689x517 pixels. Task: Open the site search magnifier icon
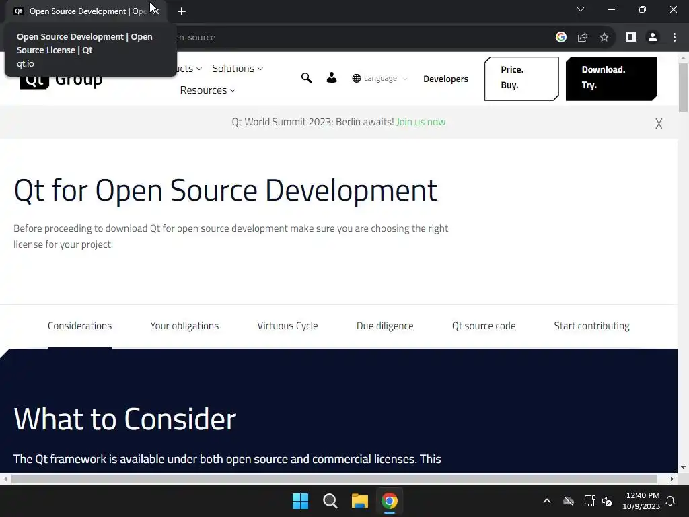307,78
